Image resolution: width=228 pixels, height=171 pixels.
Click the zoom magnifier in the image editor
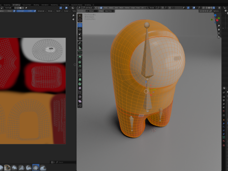click(x=73, y=16)
